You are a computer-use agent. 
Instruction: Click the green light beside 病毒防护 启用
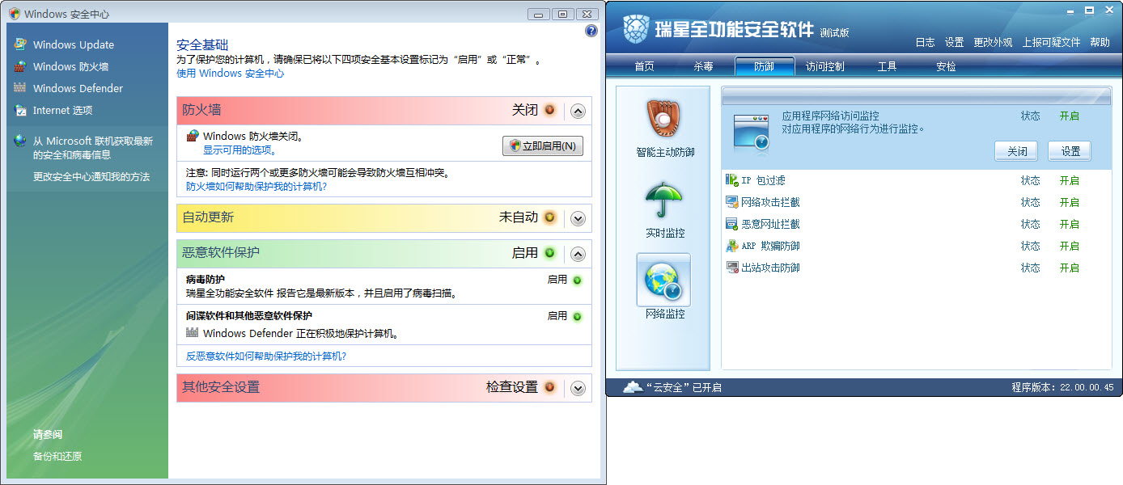(x=577, y=280)
